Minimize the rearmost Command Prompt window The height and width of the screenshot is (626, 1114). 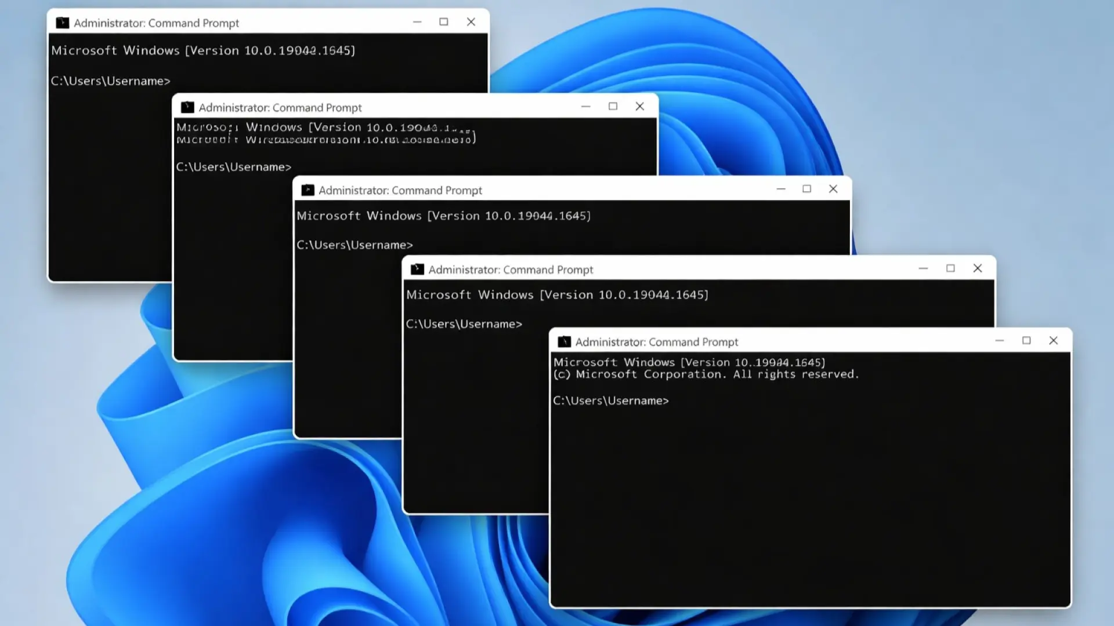[417, 22]
